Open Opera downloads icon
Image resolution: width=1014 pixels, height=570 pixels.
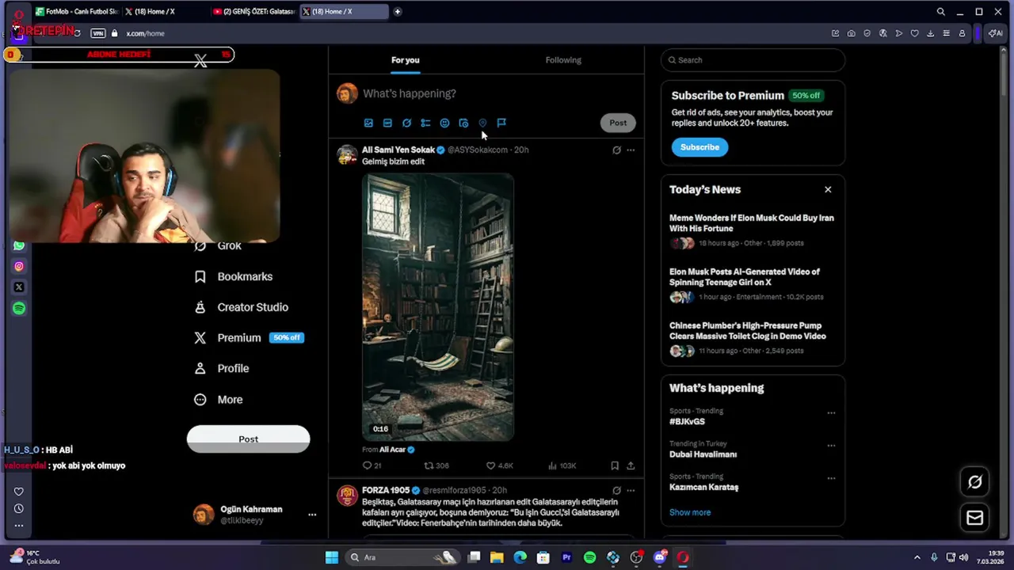930,33
